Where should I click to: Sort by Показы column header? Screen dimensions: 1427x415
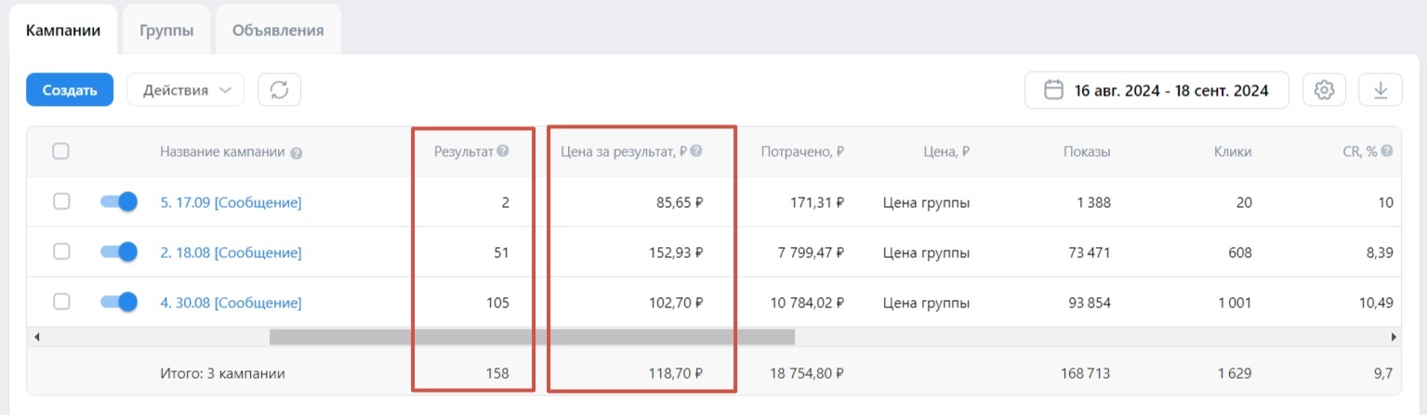[1087, 152]
